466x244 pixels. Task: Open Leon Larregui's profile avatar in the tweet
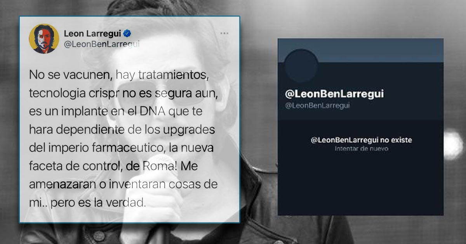tap(44, 39)
